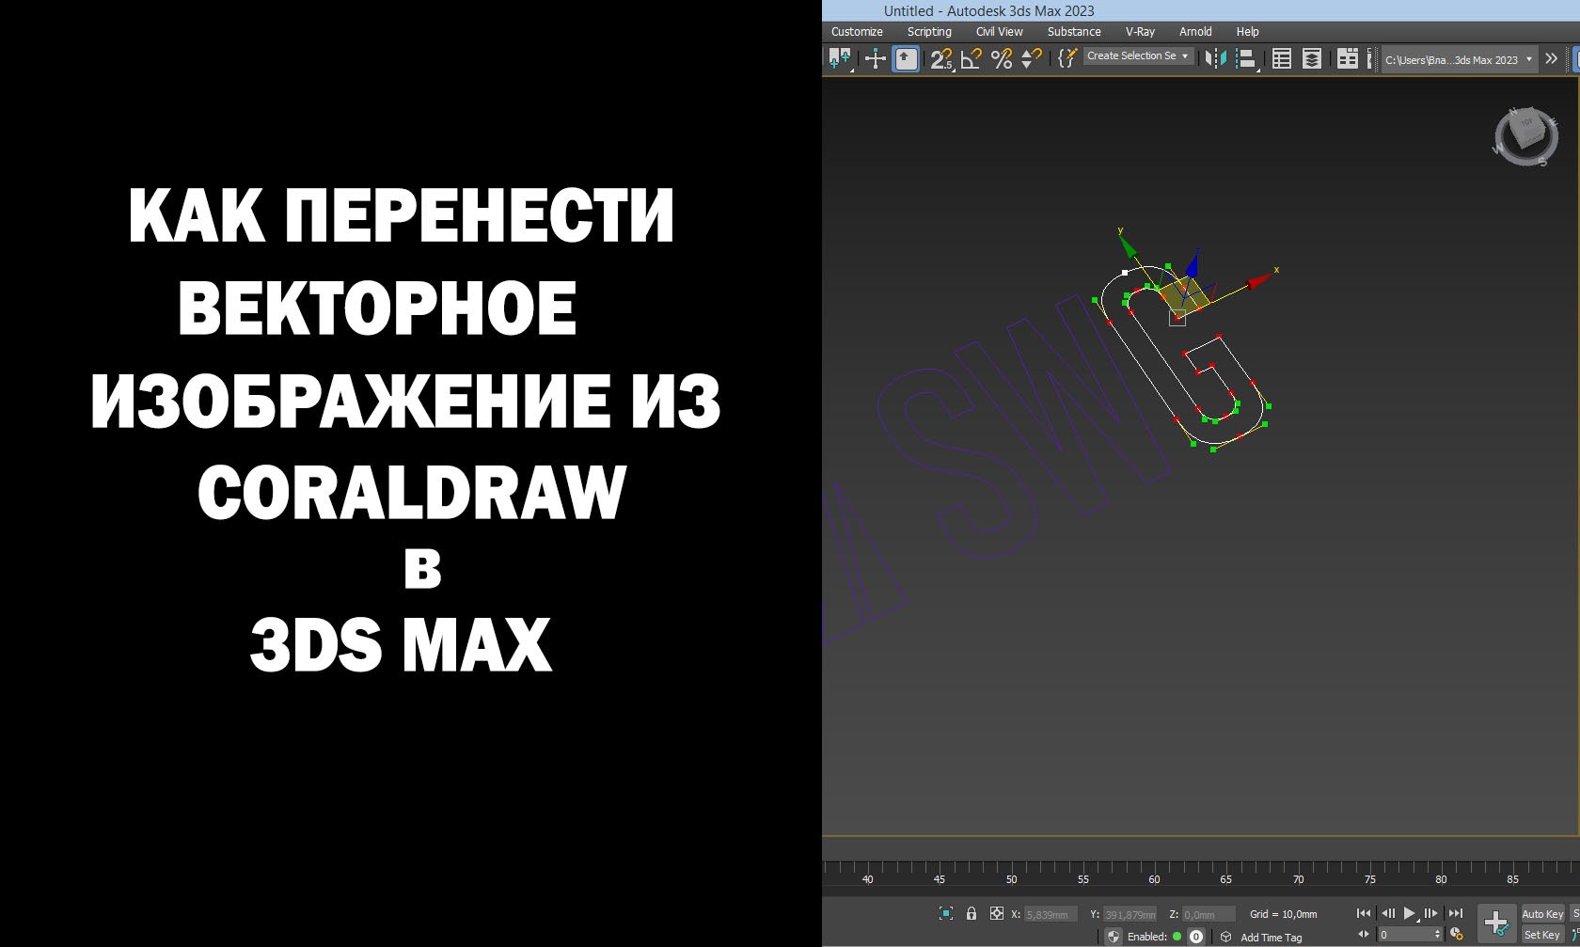Select the white vertex on the G spline
This screenshot has height=947, width=1580.
(x=1125, y=273)
